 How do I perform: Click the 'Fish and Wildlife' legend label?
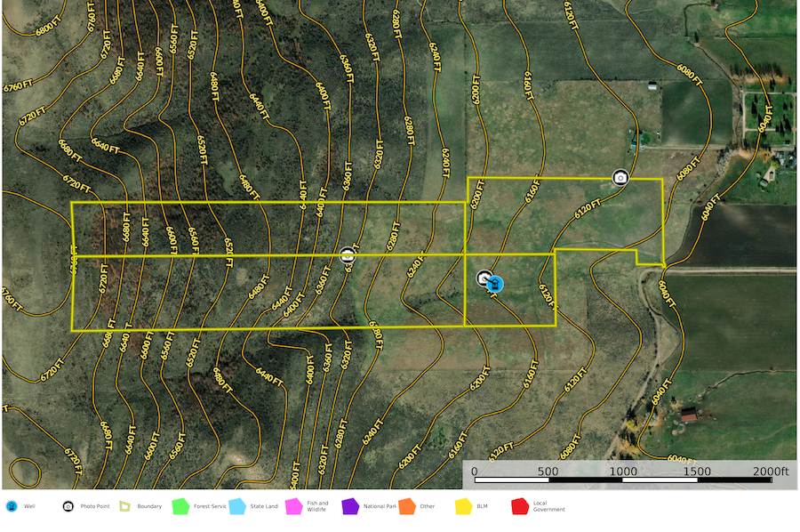pyautogui.click(x=317, y=506)
